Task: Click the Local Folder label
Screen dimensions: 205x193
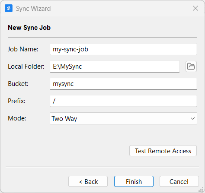Action: (x=26, y=66)
